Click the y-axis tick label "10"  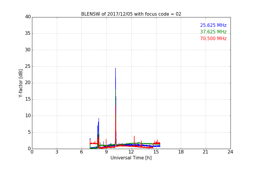[28, 116]
